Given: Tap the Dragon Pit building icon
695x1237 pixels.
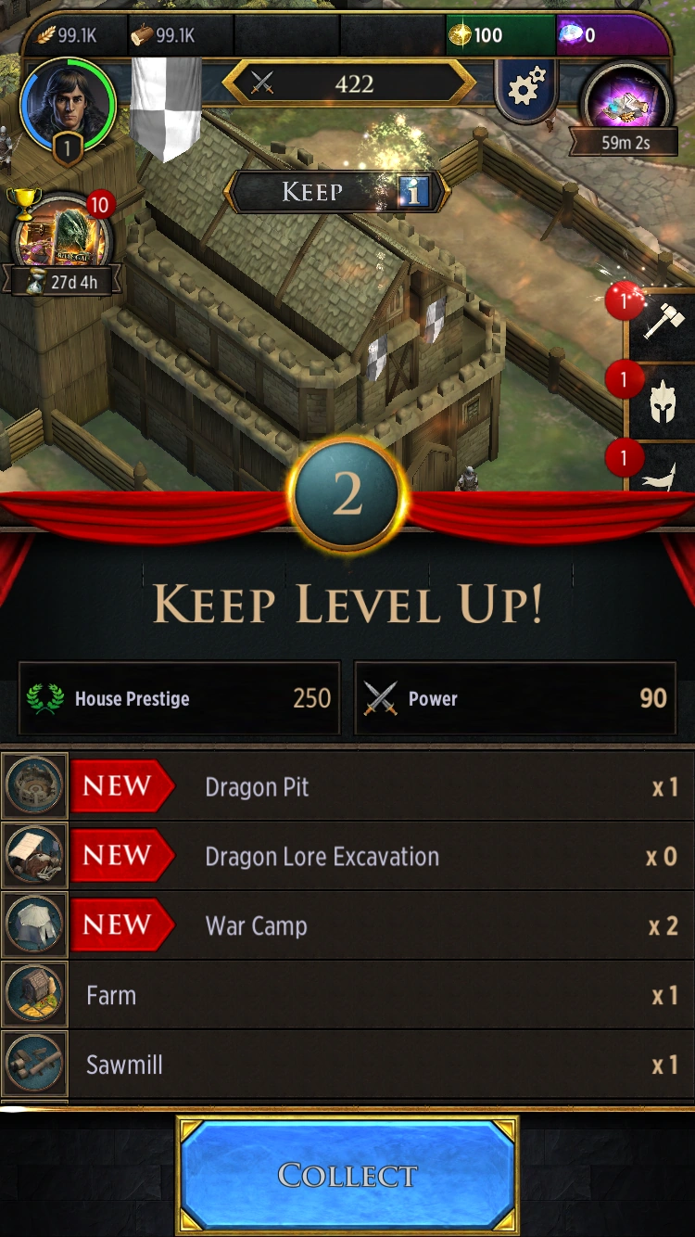Looking at the screenshot, I should click(35, 786).
